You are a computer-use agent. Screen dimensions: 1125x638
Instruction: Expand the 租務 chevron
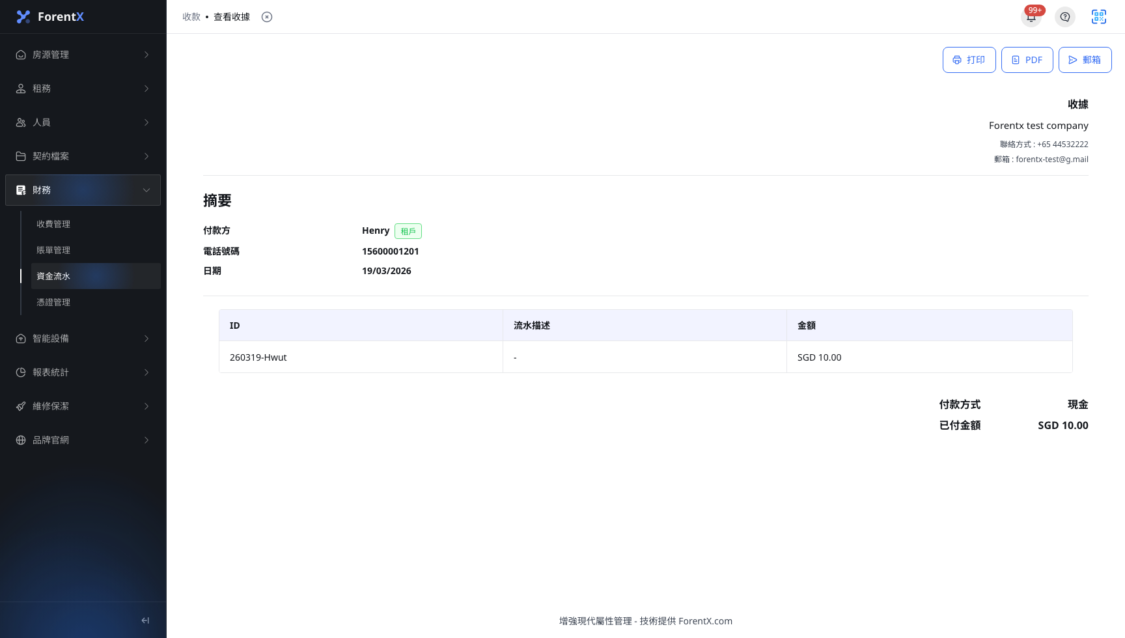[146, 89]
